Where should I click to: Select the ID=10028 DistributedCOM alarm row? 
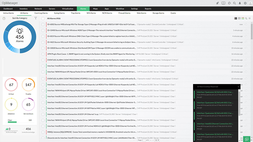pos(43,48)
